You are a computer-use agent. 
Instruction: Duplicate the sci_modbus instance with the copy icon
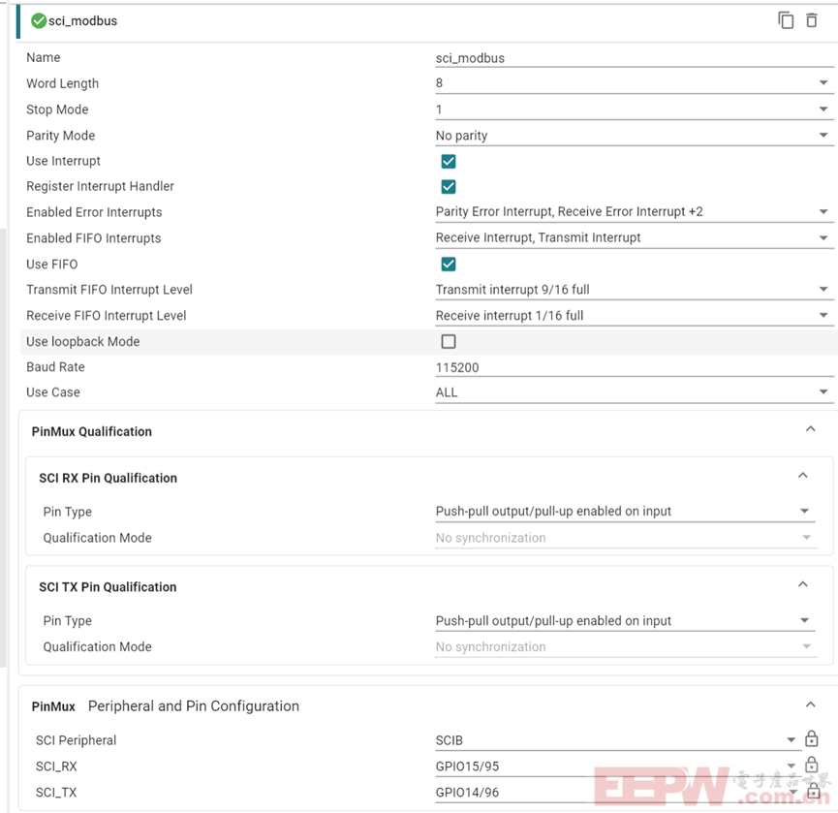tap(786, 20)
